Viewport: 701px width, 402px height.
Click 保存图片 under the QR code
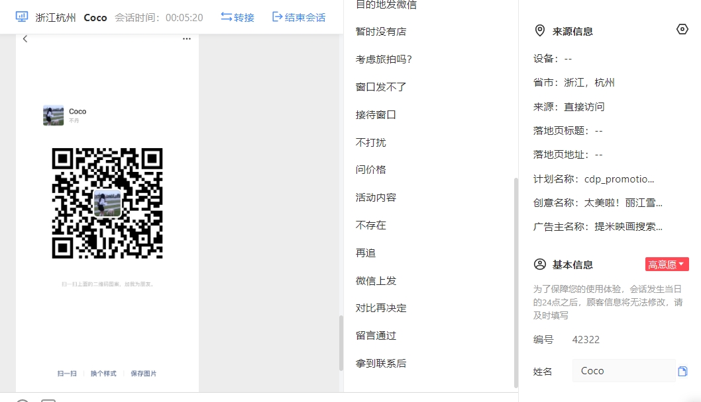point(144,374)
